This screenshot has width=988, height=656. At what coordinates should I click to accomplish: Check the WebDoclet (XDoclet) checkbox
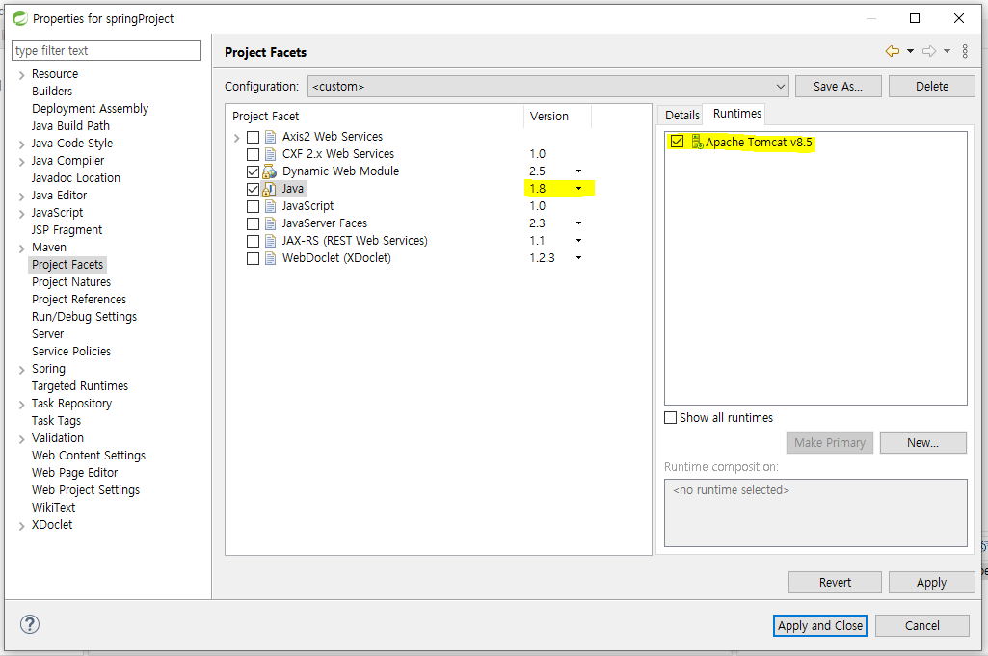253,258
